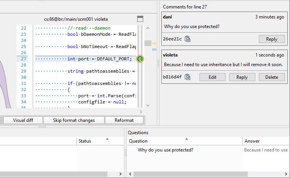Screen dimensions: 290x178
Task: Click the 'bool bDaemonMode' code line
Action: coord(102,34)
